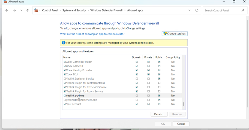Click the Private column header
This screenshot has height=130, width=249.
click(x=148, y=57)
